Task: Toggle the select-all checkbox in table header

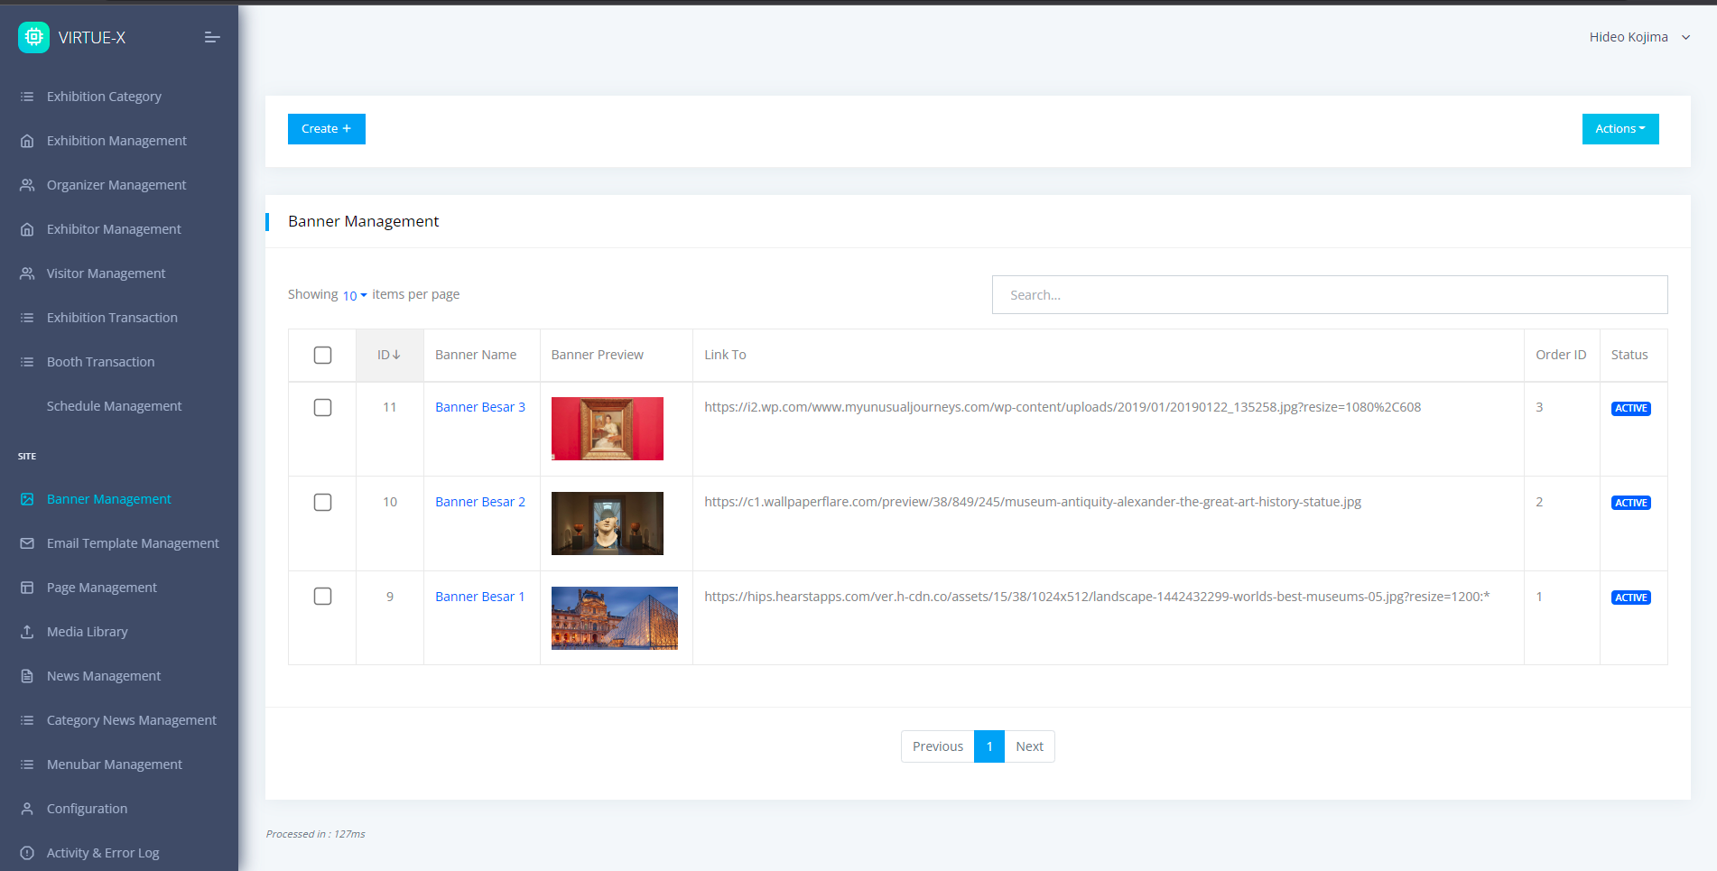Action: (x=322, y=355)
